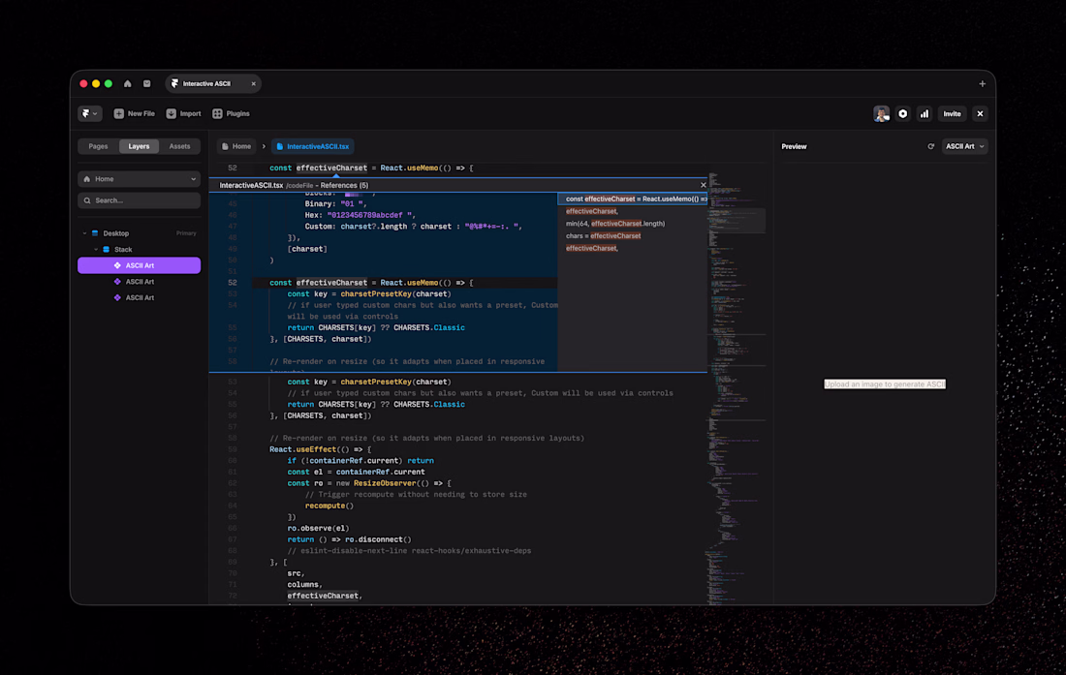Open the Framer logo main menu dropdown
Image resolution: width=1066 pixels, height=675 pixels.
click(x=90, y=113)
